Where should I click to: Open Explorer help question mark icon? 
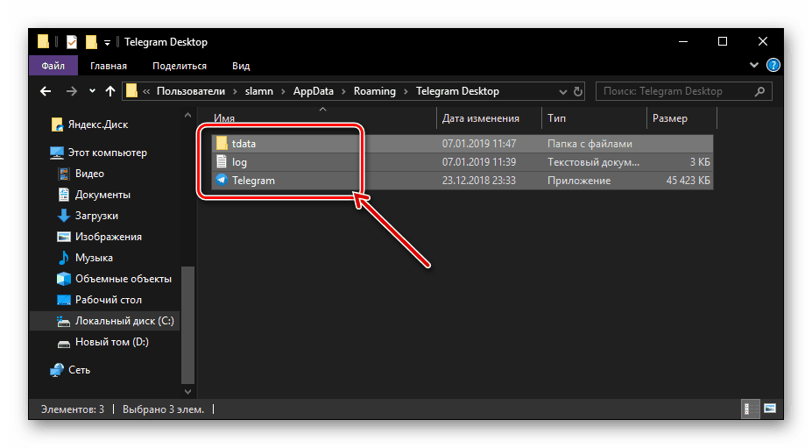(x=773, y=66)
